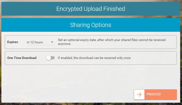
Task: Click the One Time Download toggle knob
Action: click(x=48, y=58)
